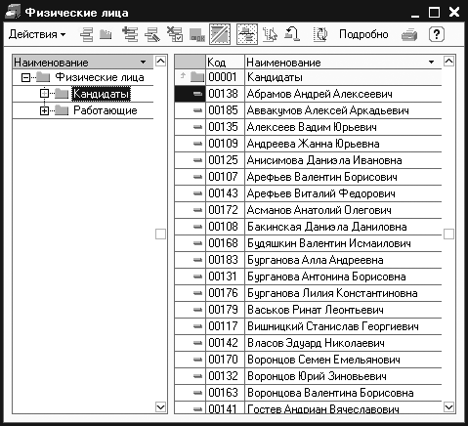Select row Андреева Жанна Юрьевна
The image size is (468, 426).
[308, 144]
